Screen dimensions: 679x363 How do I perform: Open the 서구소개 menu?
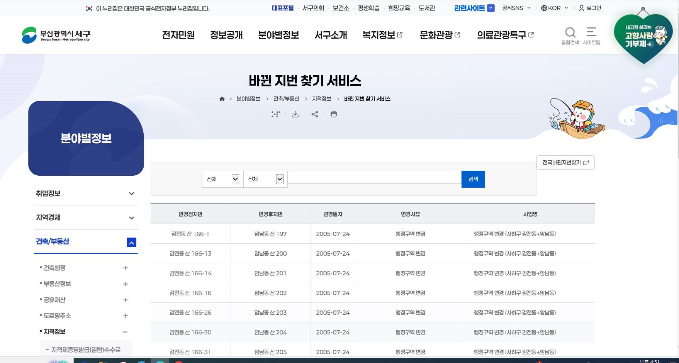tap(331, 35)
